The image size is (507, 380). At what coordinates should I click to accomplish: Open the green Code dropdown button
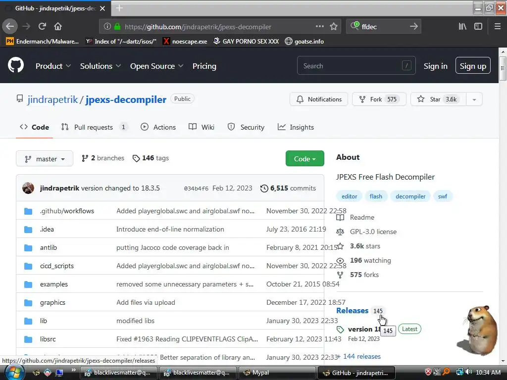pos(304,158)
